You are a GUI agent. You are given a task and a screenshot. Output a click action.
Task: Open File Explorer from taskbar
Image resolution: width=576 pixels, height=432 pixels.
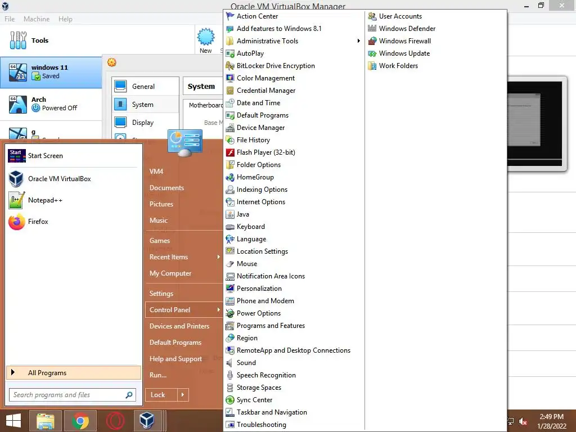pyautogui.click(x=46, y=421)
